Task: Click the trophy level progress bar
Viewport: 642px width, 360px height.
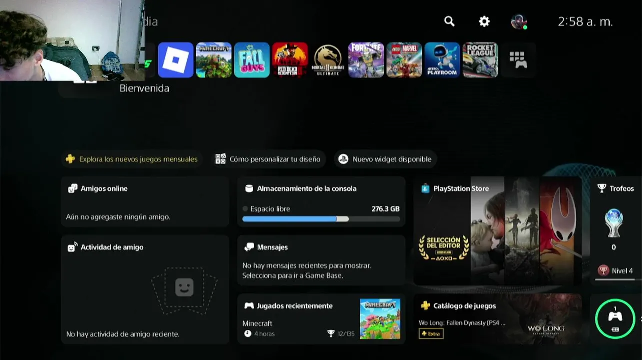Action: (x=618, y=280)
